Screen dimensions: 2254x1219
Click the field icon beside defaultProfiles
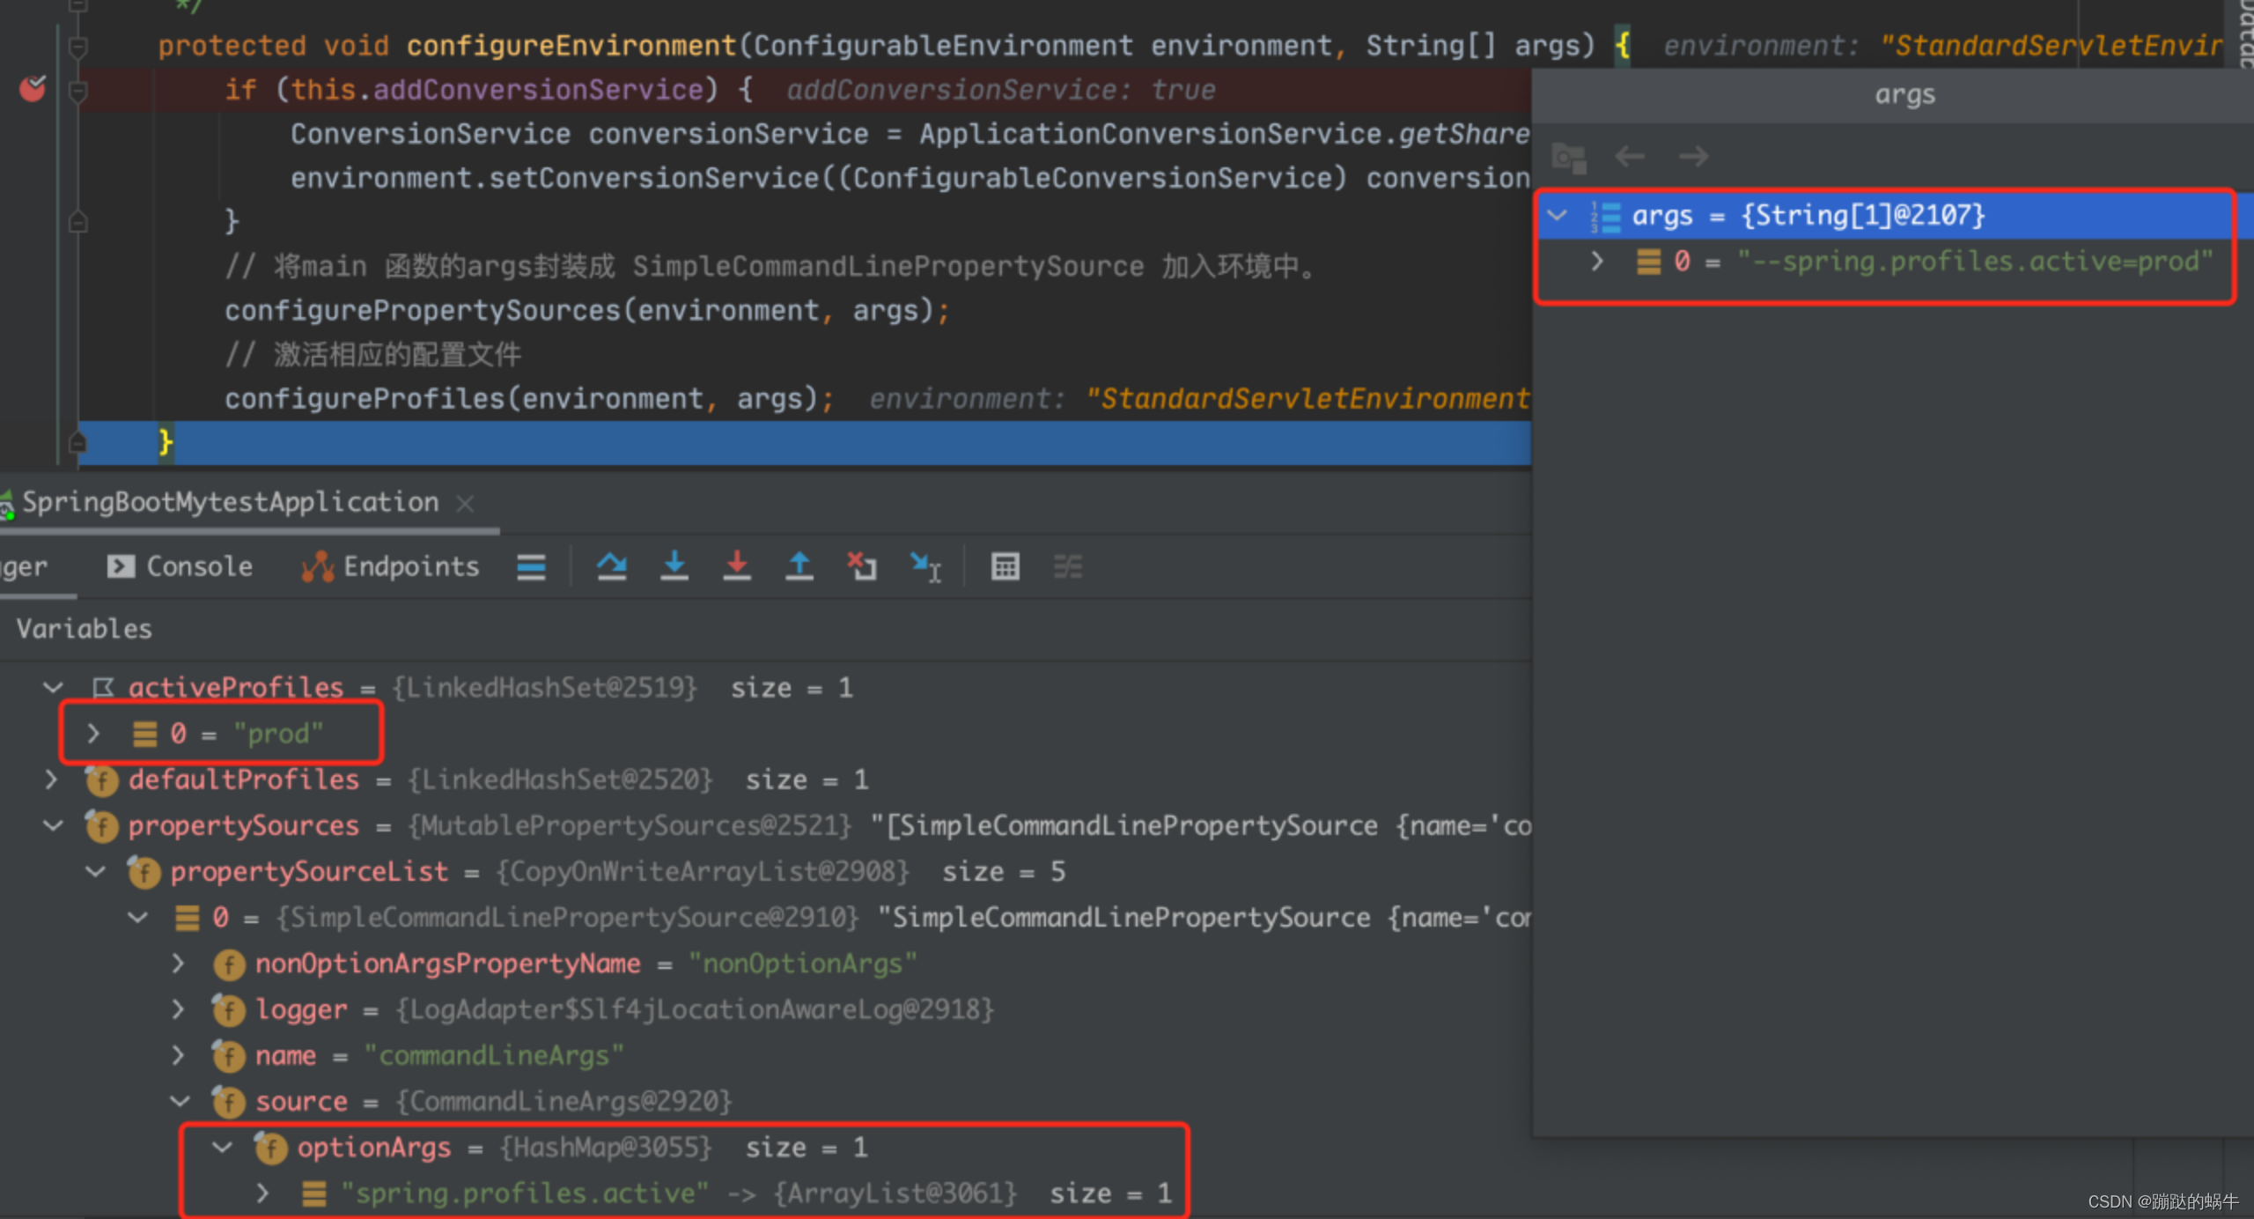coord(102,779)
